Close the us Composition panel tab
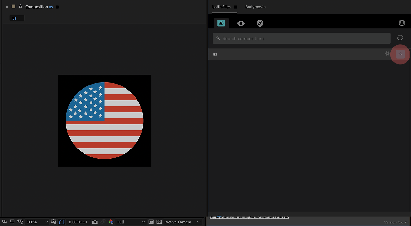The width and height of the screenshot is (411, 226). [x=7, y=7]
